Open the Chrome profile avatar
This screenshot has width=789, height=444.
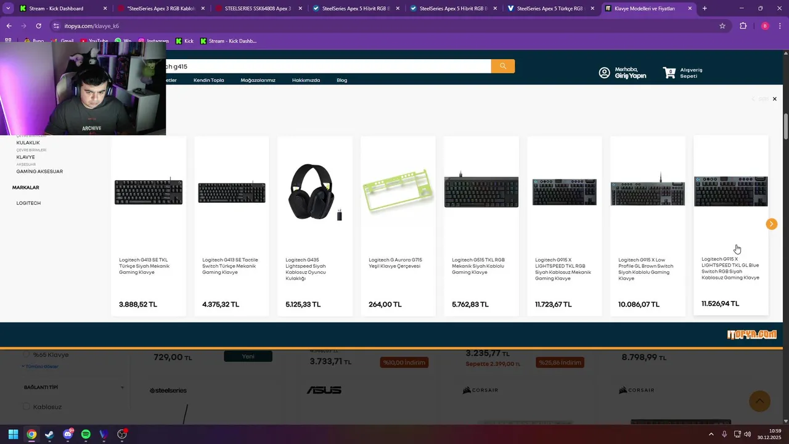click(765, 26)
